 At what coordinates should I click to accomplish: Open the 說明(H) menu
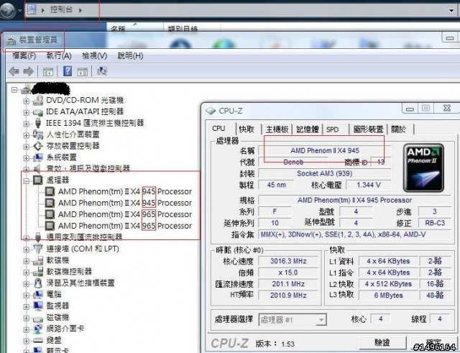point(130,55)
